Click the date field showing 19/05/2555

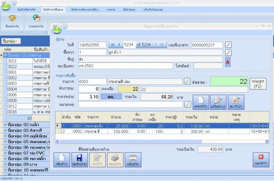coord(92,45)
